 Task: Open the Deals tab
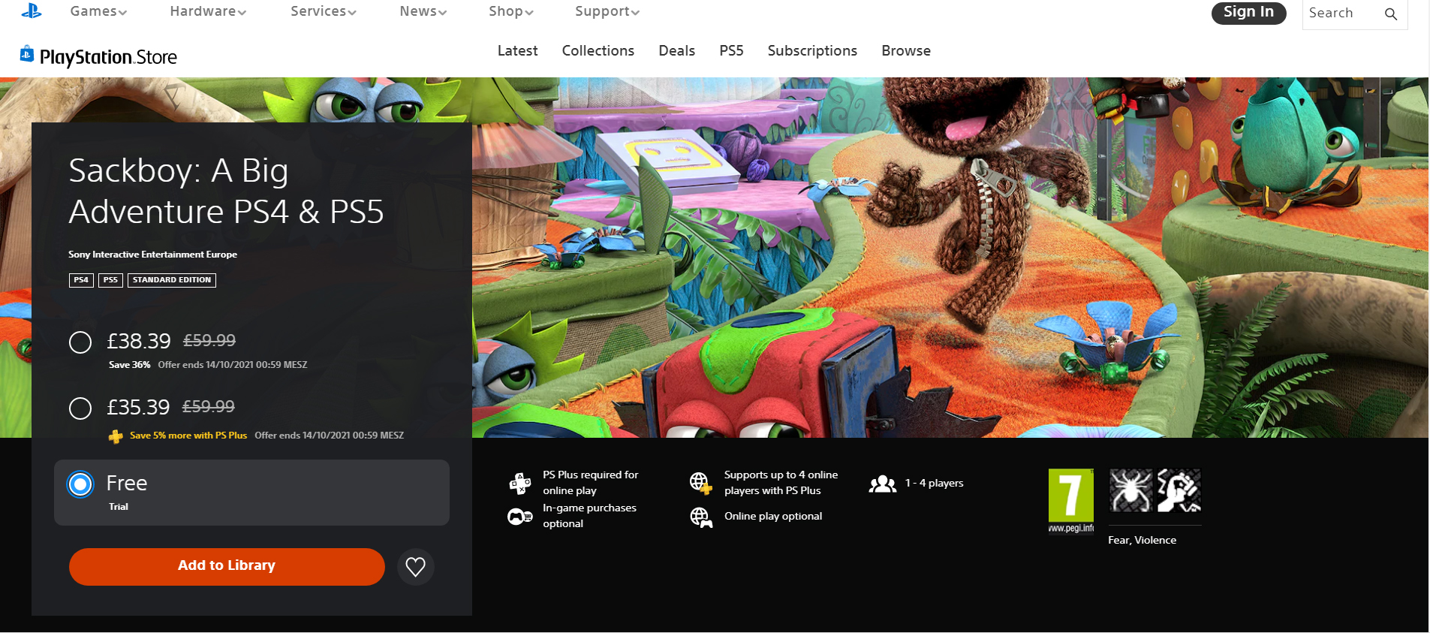(676, 50)
